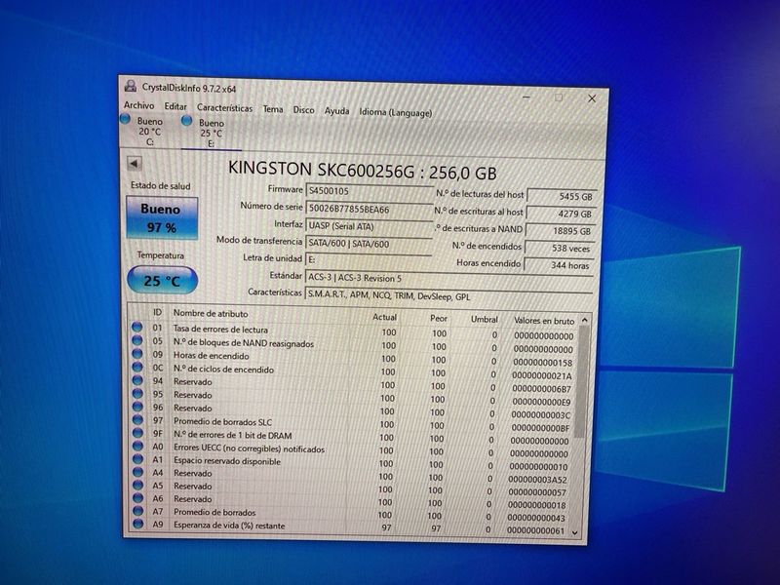Open the Idioma (Language) menu
780x585 pixels.
tap(396, 112)
